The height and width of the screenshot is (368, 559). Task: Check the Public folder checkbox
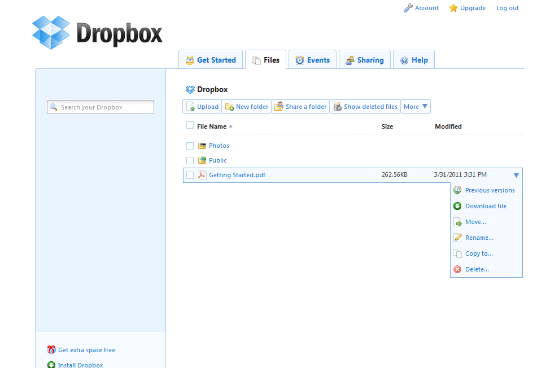(190, 160)
